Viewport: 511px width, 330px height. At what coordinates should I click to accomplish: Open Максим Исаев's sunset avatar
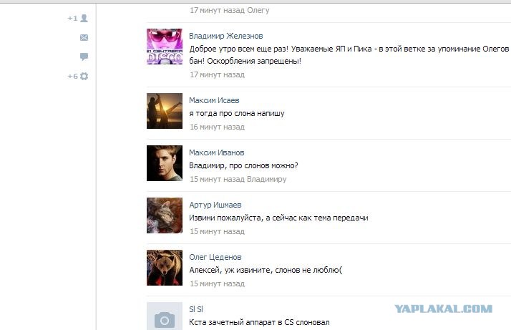165,111
